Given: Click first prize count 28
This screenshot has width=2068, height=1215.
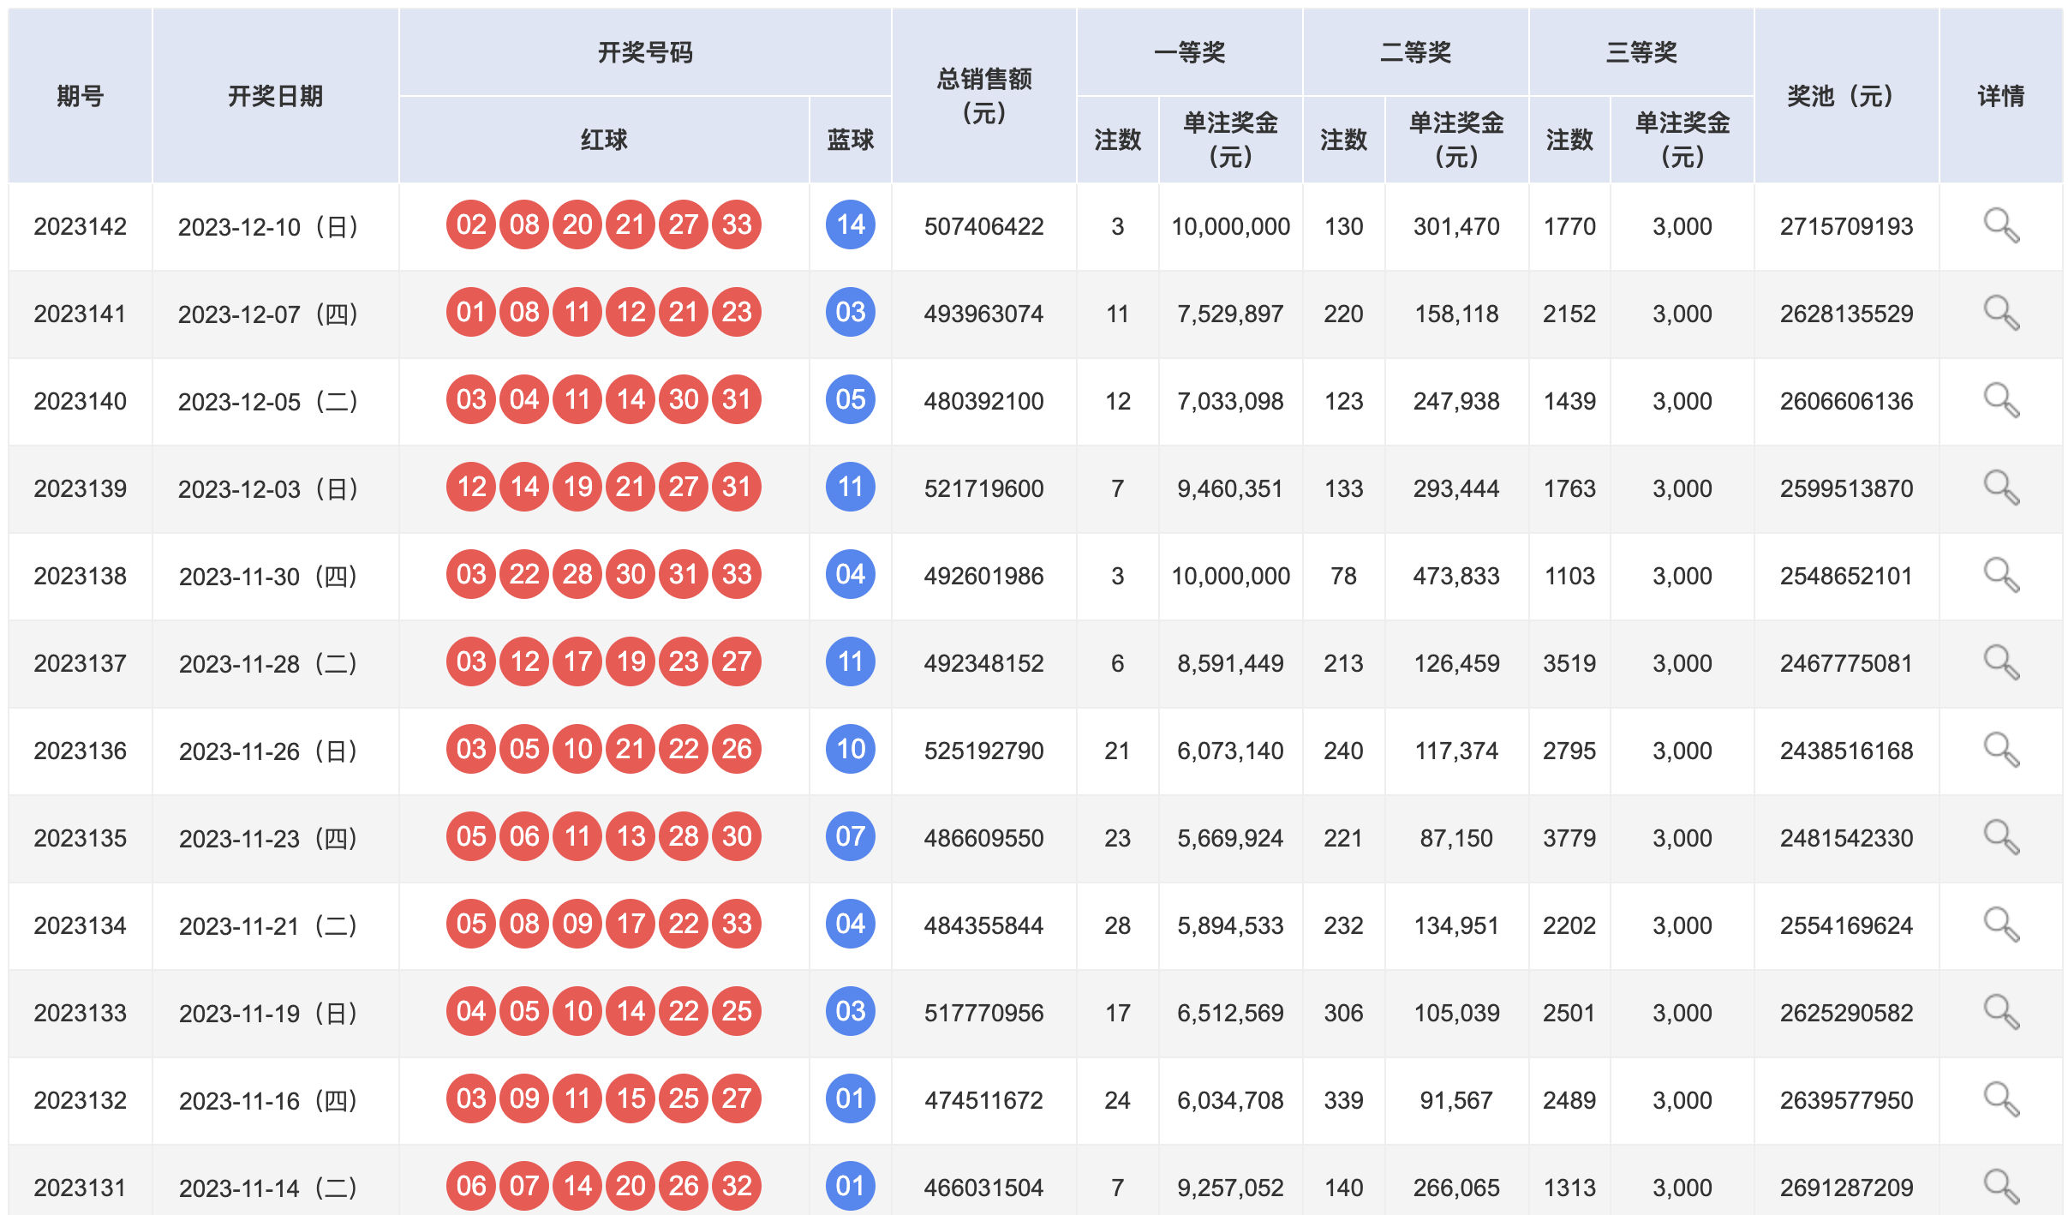Looking at the screenshot, I should tap(1117, 925).
